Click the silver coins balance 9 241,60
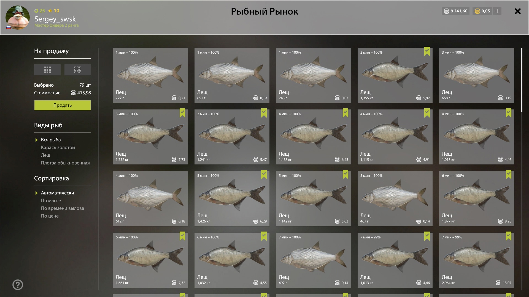The height and width of the screenshot is (297, 529). (455, 11)
